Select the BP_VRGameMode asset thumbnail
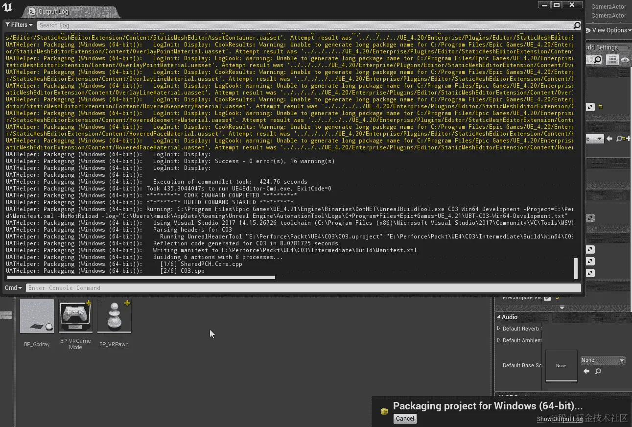Image resolution: width=632 pixels, height=427 pixels. coord(75,316)
